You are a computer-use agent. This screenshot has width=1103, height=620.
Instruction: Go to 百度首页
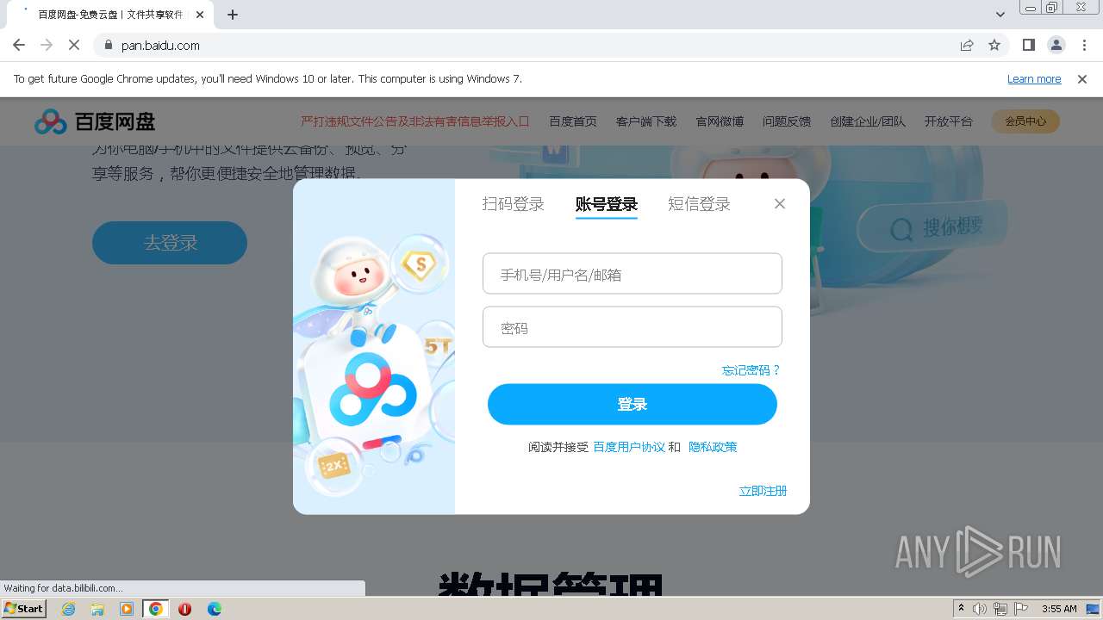point(573,121)
